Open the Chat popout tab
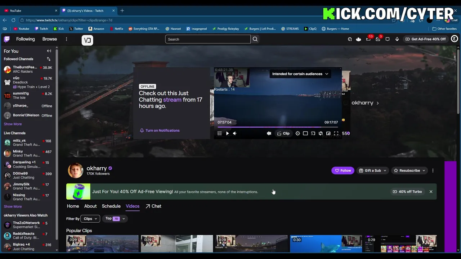461x259 pixels. pyautogui.click(x=153, y=206)
